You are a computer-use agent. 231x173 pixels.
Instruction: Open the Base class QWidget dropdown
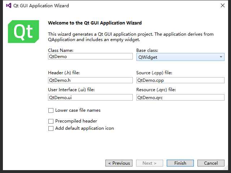coord(180,57)
